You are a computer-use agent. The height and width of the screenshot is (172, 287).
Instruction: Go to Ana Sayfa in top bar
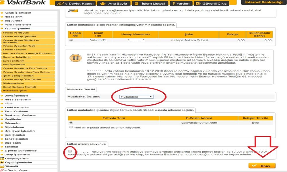tap(114, 3)
